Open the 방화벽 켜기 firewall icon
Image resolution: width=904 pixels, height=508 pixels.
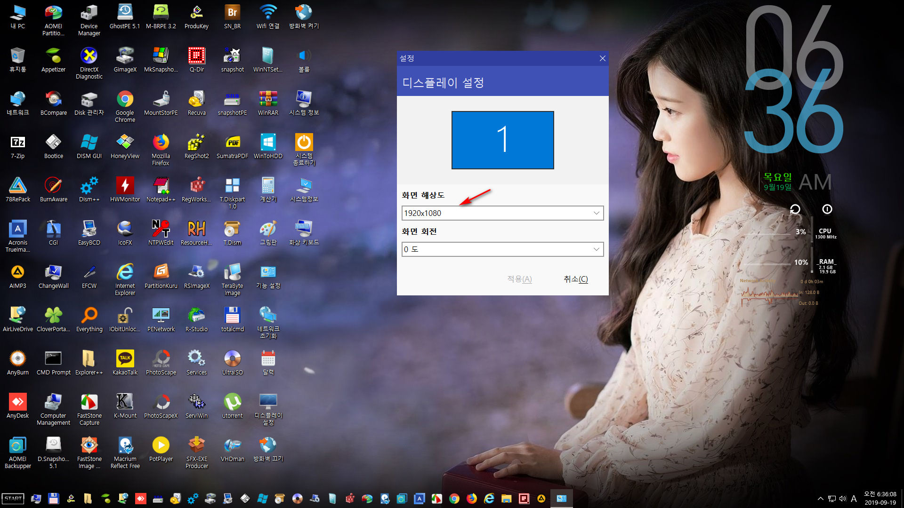304,16
